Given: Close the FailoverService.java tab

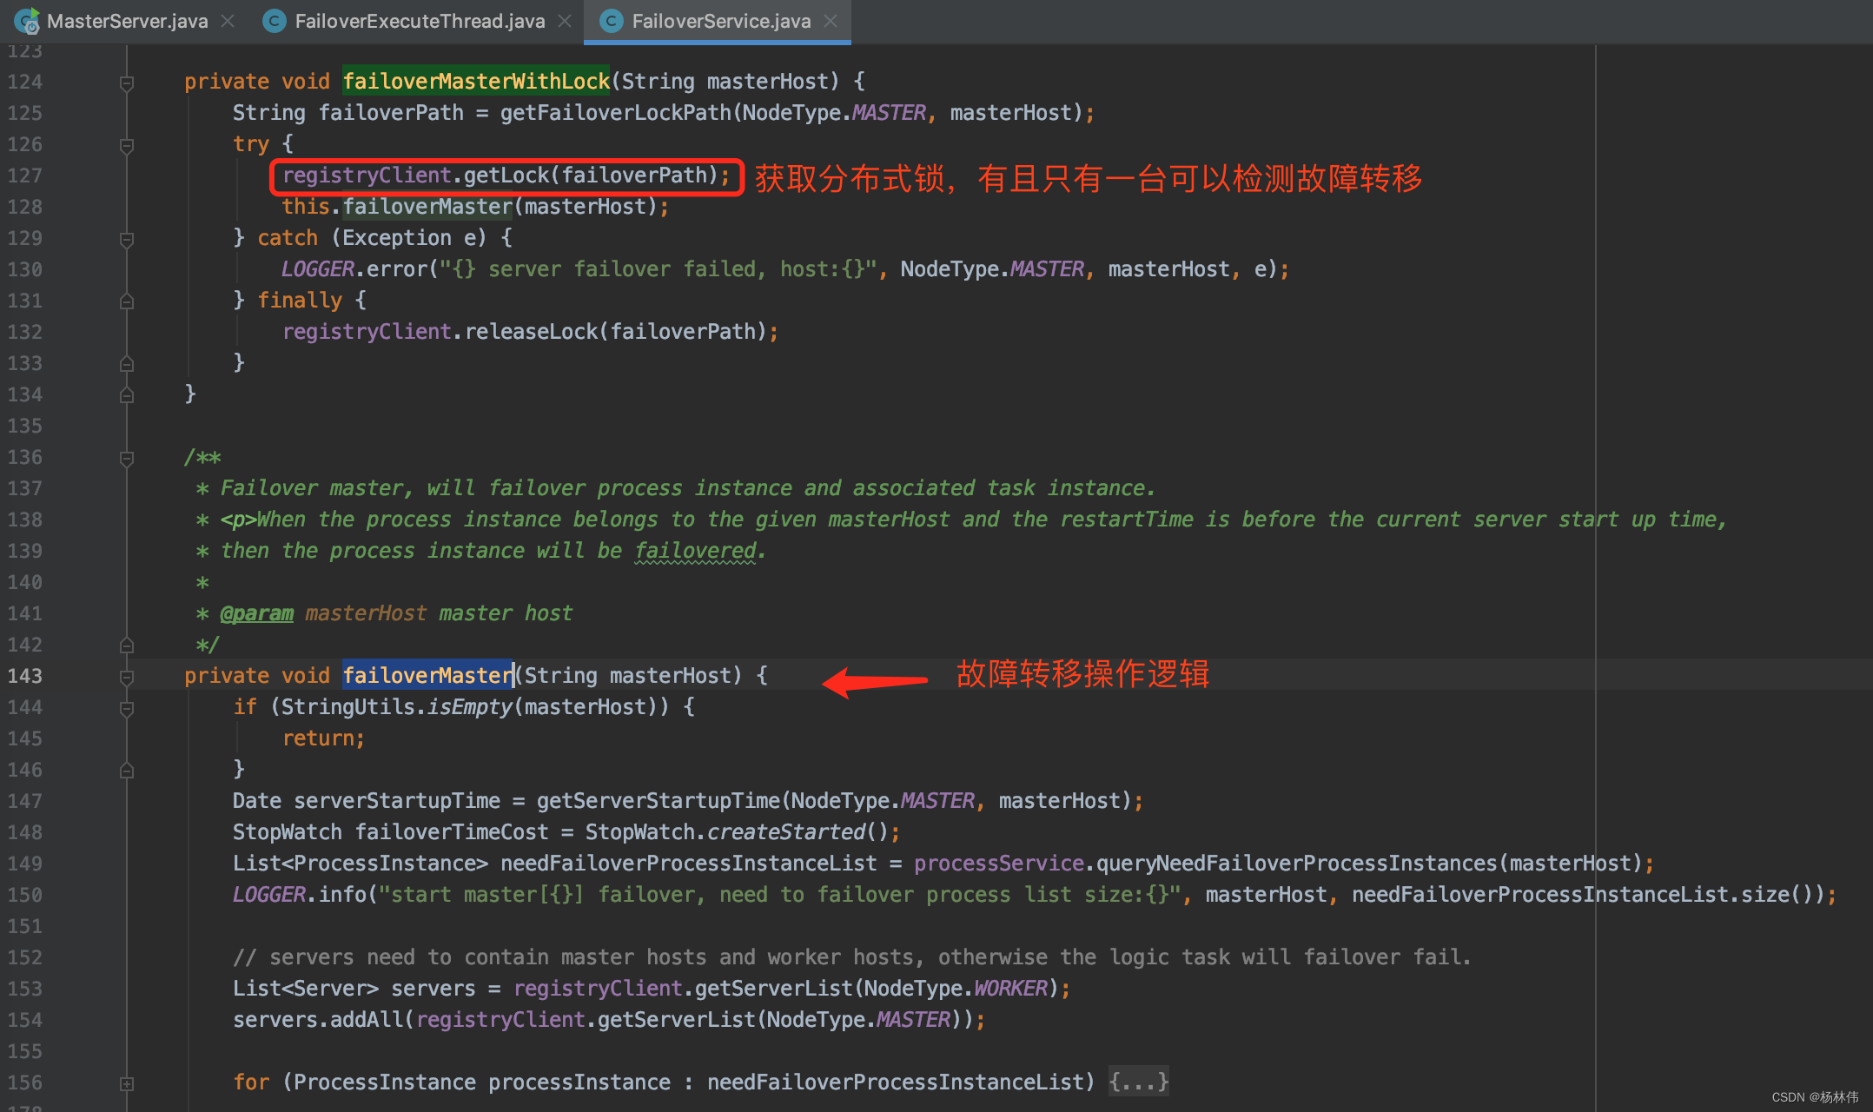Looking at the screenshot, I should pyautogui.click(x=831, y=21).
